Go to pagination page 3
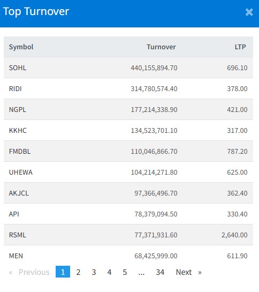Viewport: 259px width, 292px height. (x=94, y=272)
